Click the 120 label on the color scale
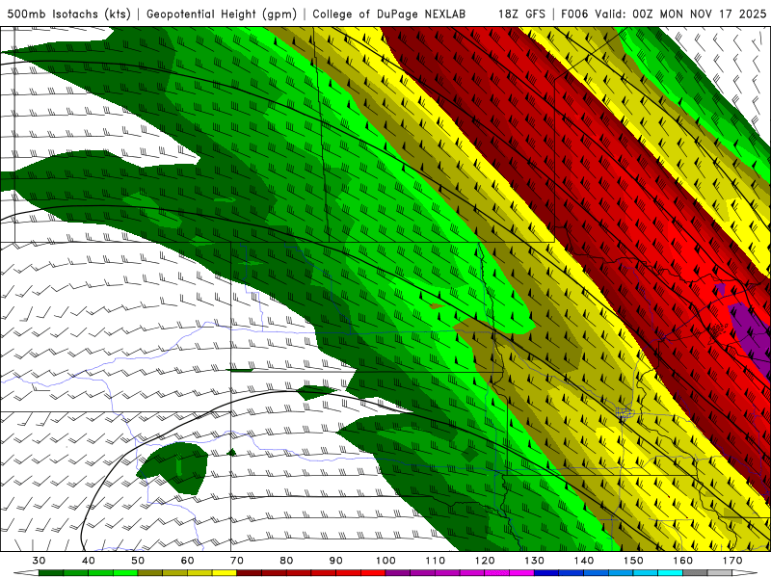Image resolution: width=771 pixels, height=578 pixels. [x=485, y=561]
